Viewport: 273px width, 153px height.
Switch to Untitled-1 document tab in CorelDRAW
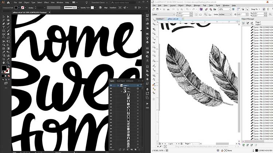(160, 19)
